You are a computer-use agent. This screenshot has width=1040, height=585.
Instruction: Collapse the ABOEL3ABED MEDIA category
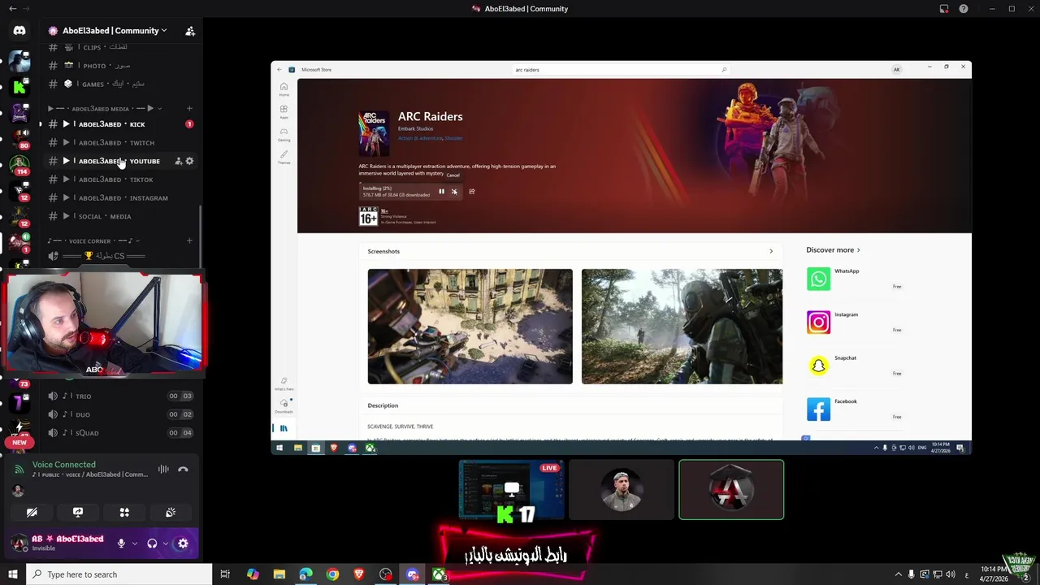click(104, 108)
